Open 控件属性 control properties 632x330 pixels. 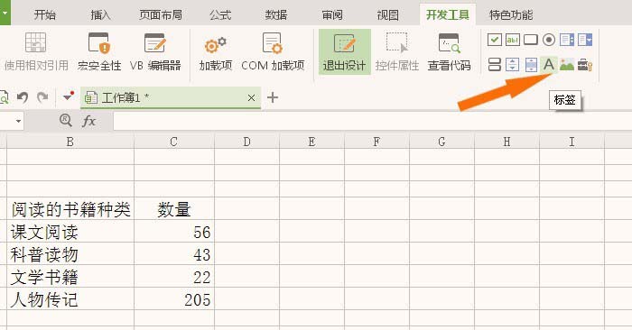tap(397, 52)
